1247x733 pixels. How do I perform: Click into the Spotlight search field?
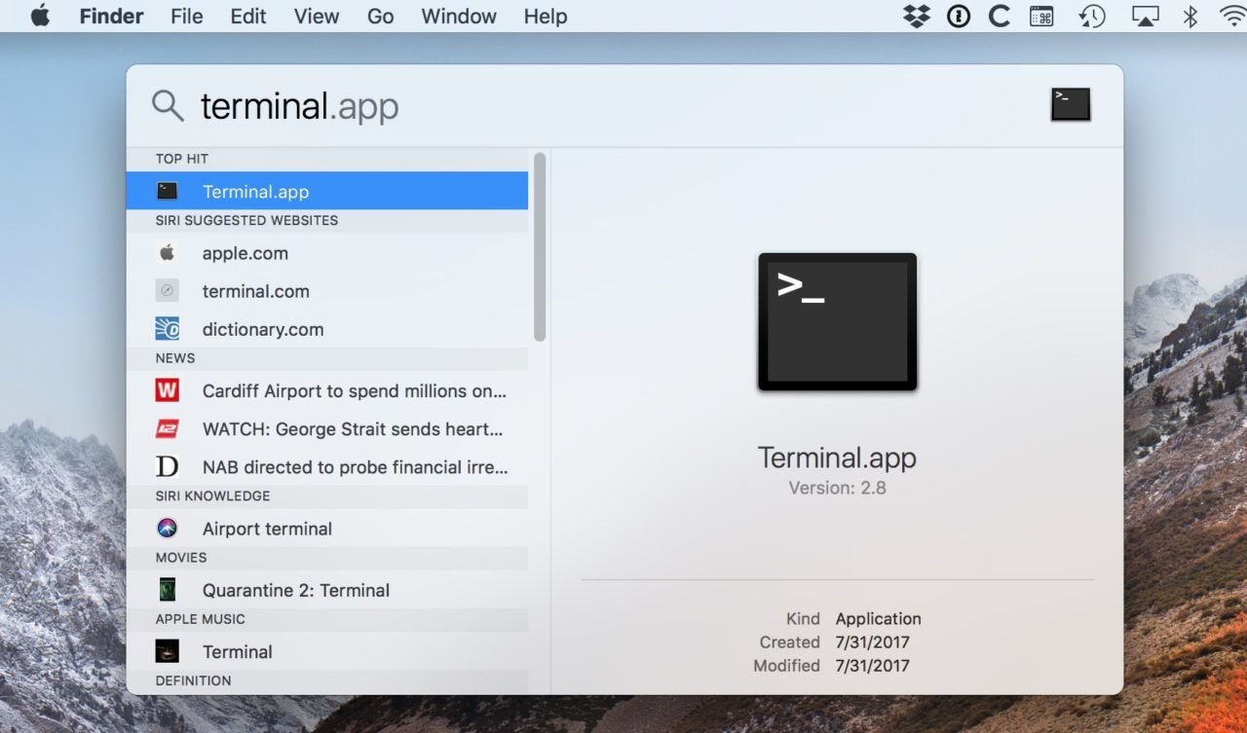click(614, 106)
